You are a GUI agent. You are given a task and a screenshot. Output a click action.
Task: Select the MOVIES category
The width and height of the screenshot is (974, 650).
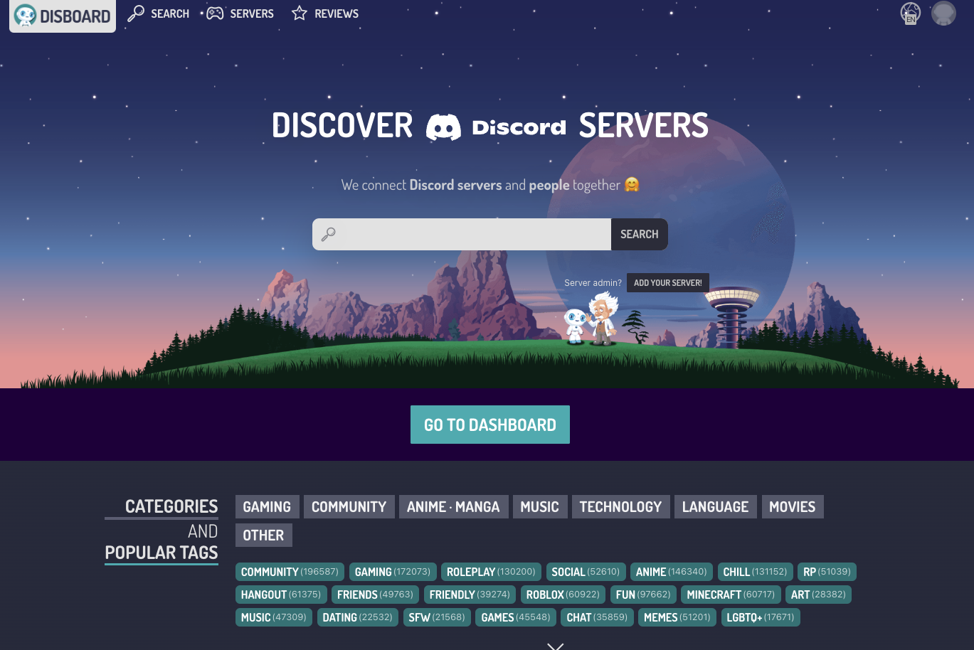click(792, 507)
